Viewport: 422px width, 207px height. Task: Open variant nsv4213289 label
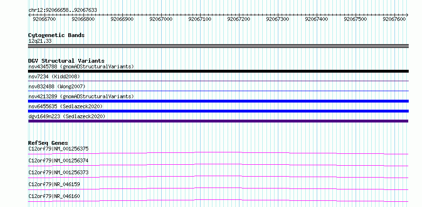tap(81, 96)
